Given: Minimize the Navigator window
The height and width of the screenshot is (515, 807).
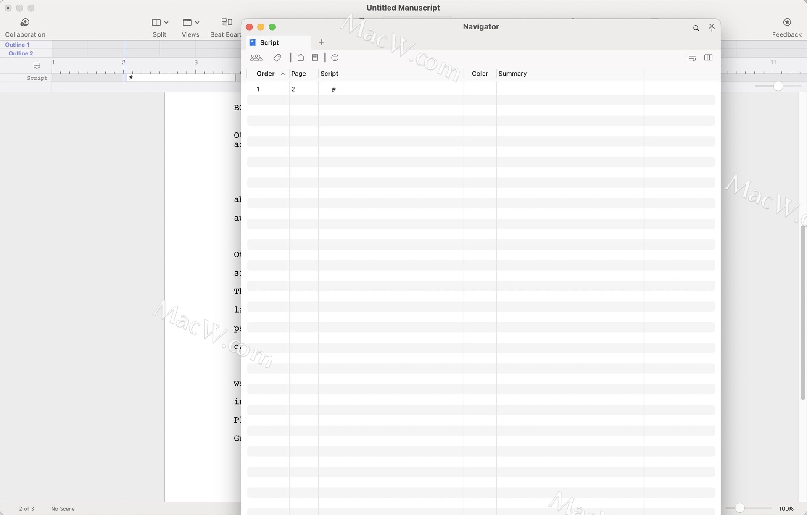Looking at the screenshot, I should pyautogui.click(x=261, y=27).
